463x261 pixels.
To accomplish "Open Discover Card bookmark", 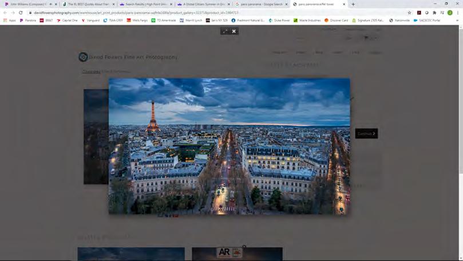I will pos(336,21).
